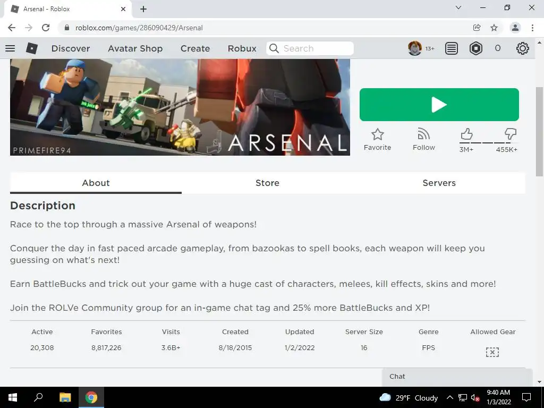Open the Roblox hamburger navigation menu
This screenshot has height=408, width=544.
[x=10, y=48]
